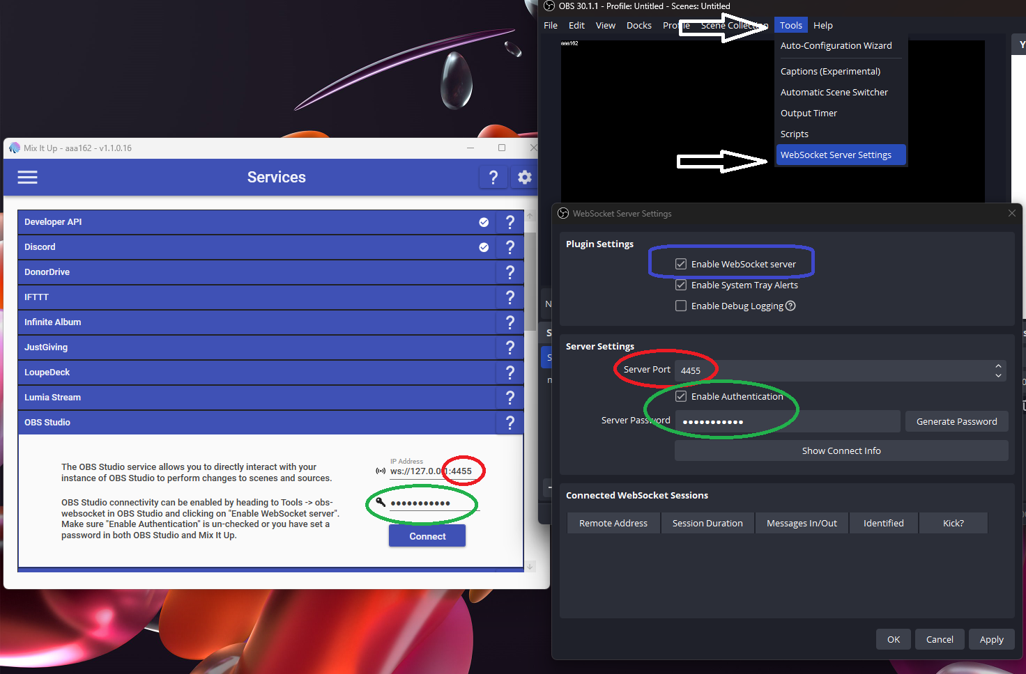Open the Mix It Up settings gear

point(524,178)
